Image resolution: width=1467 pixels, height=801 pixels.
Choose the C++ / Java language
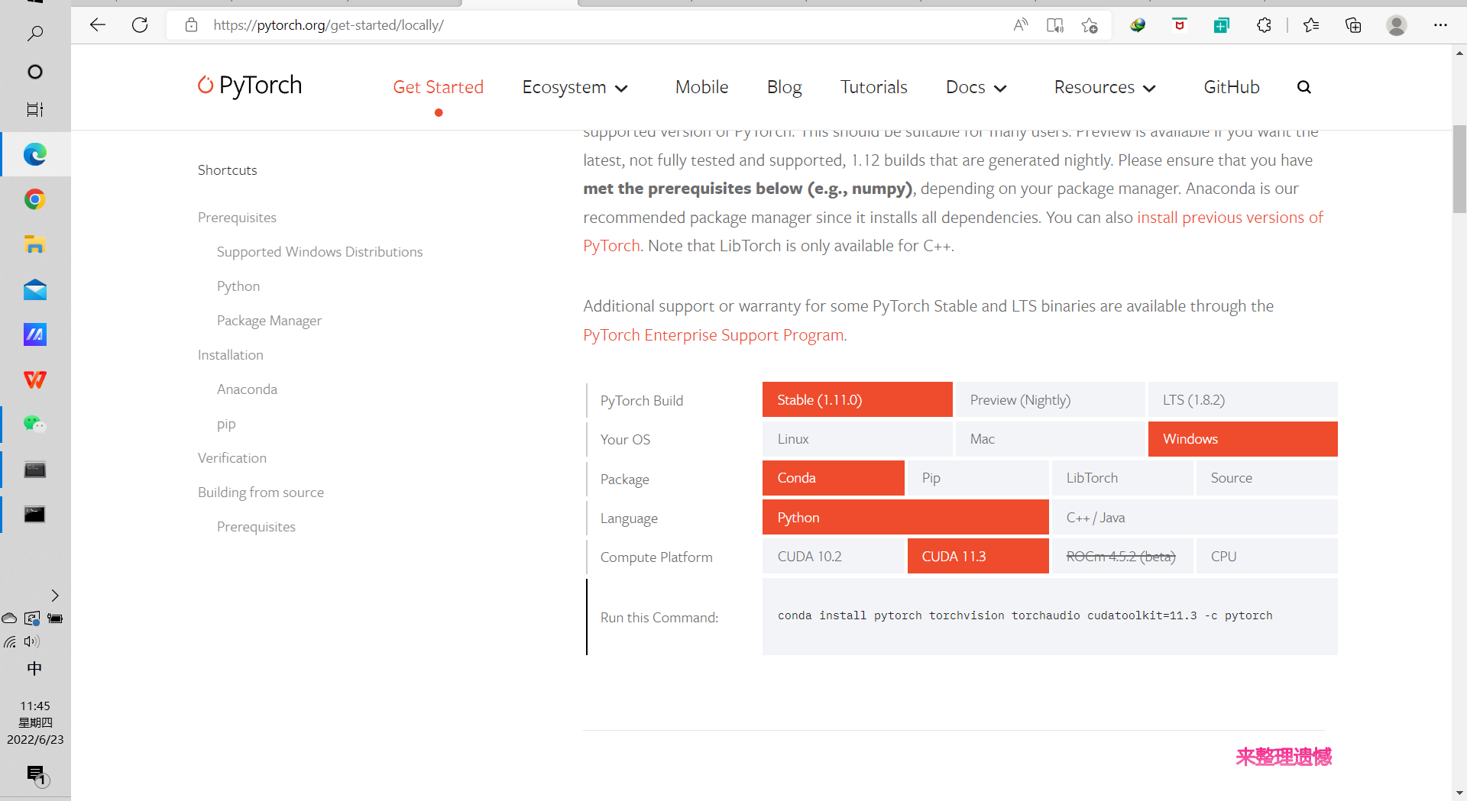[x=1194, y=517]
